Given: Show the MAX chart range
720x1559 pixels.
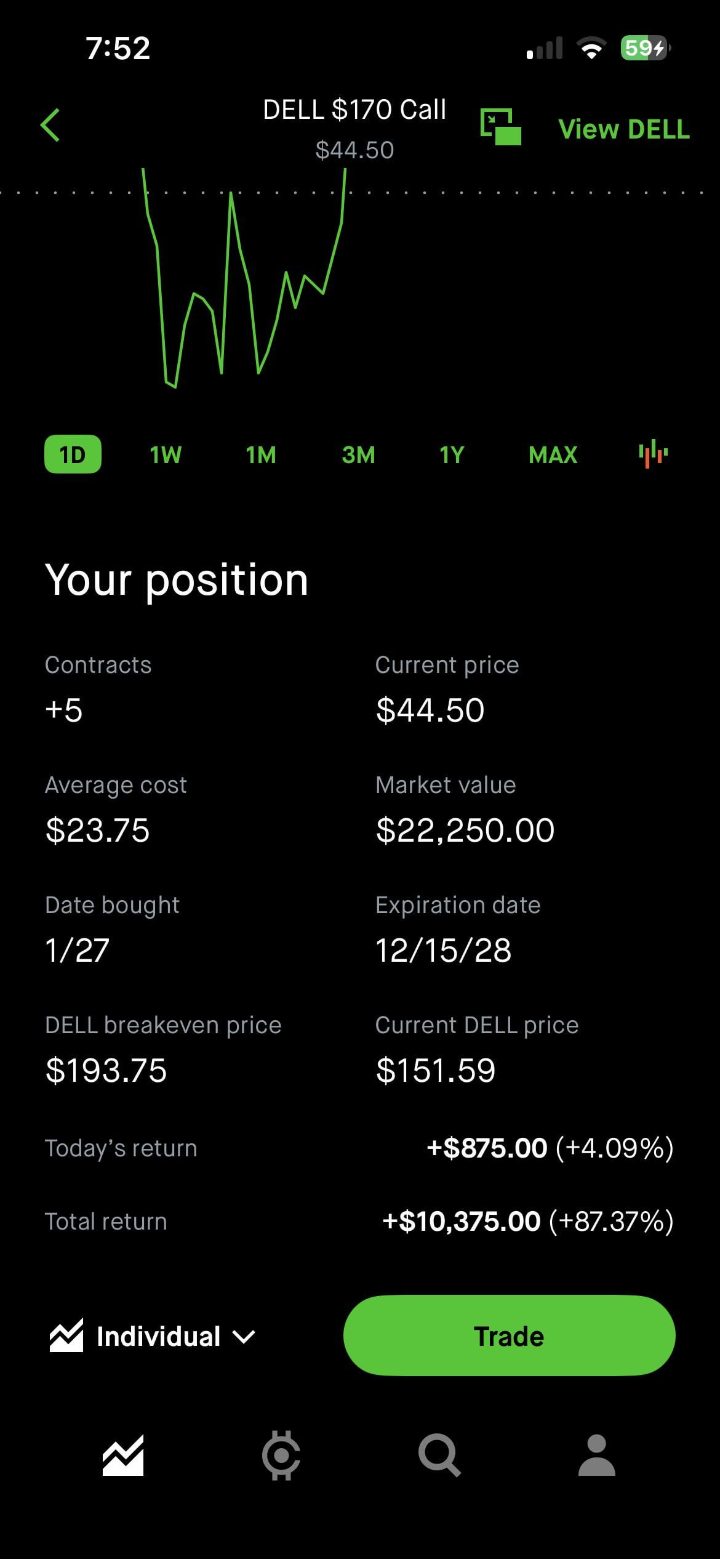Looking at the screenshot, I should 553,454.
